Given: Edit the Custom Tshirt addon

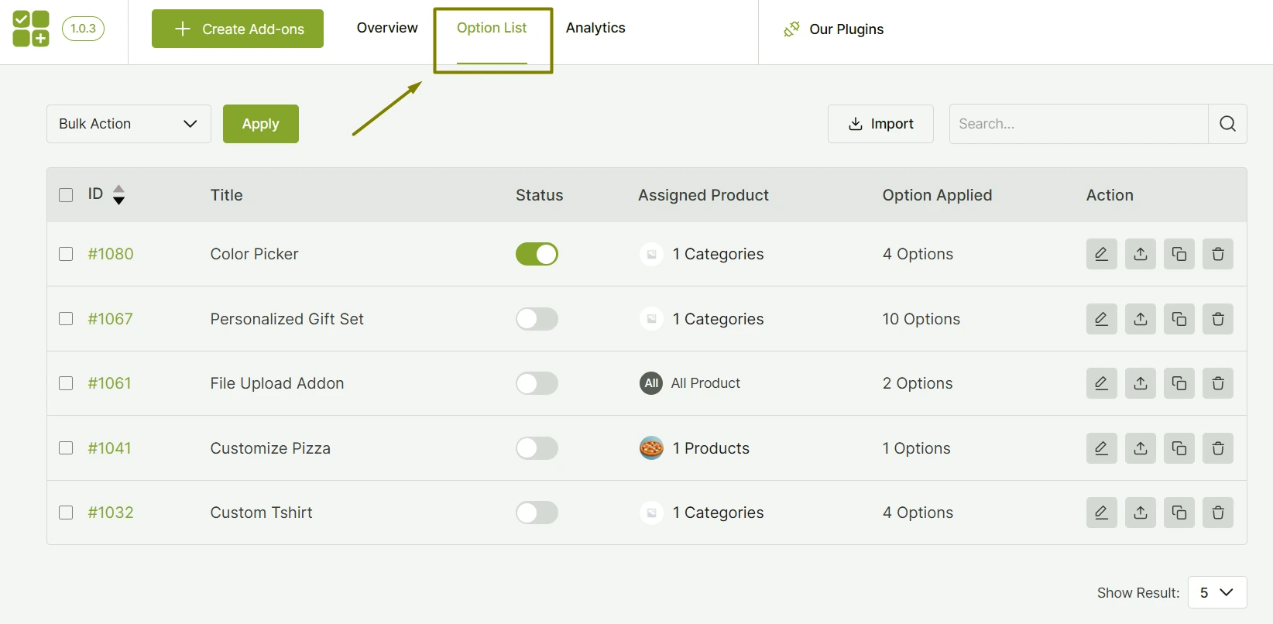Looking at the screenshot, I should (1101, 513).
